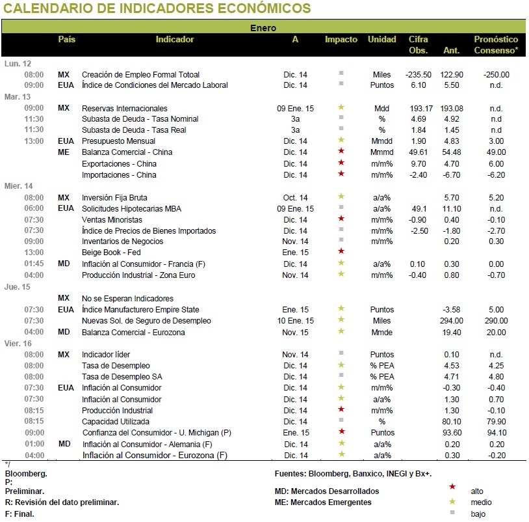The height and width of the screenshot is (522, 529).
Task: Click the red star for Ventas Minoristas
Action: tap(341, 219)
